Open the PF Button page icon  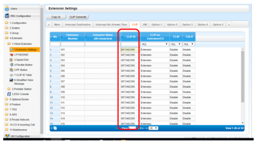[x=11, y=70]
